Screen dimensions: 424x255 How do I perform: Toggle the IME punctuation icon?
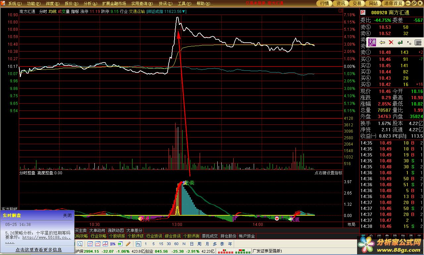point(409,42)
